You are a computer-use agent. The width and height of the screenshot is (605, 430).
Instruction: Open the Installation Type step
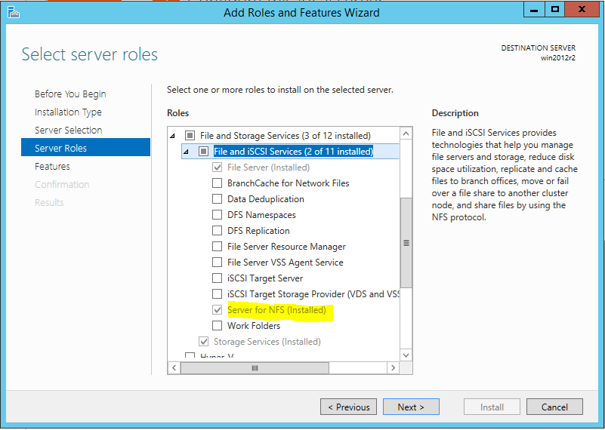(68, 112)
